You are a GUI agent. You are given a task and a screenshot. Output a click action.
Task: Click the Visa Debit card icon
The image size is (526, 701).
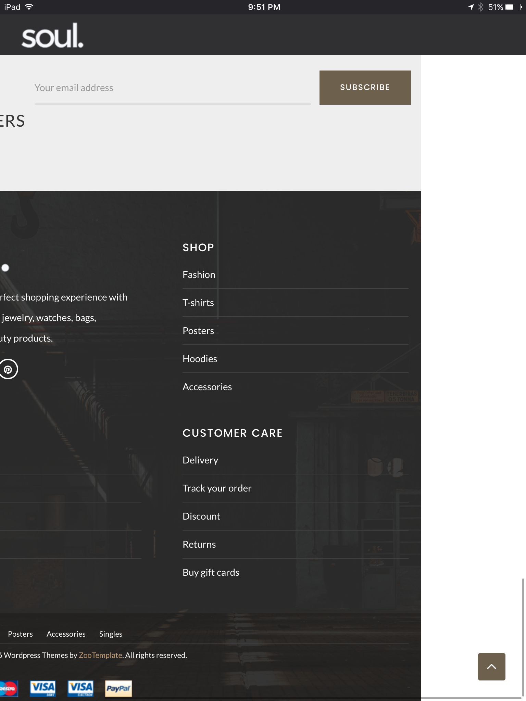pos(43,688)
